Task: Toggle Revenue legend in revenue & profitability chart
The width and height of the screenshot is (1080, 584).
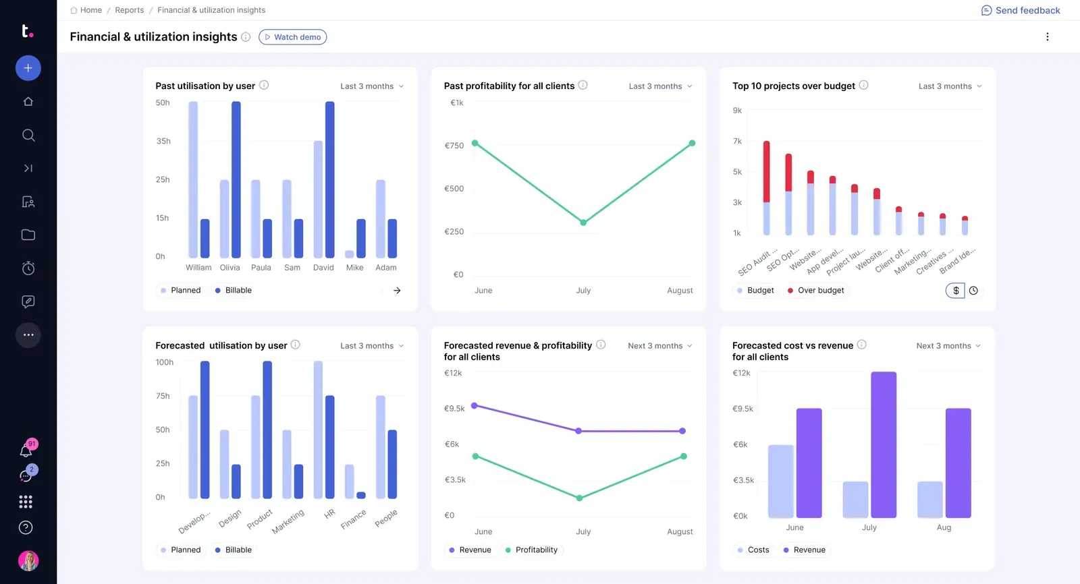Action: [470, 550]
